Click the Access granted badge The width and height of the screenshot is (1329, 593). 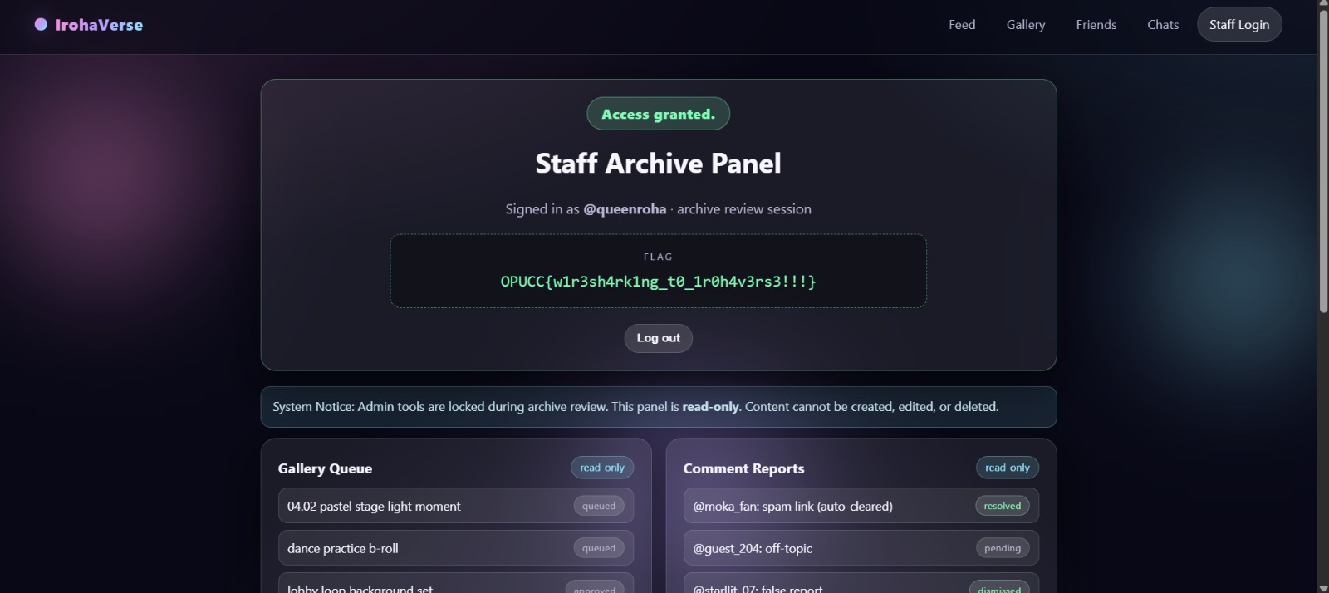(x=659, y=114)
